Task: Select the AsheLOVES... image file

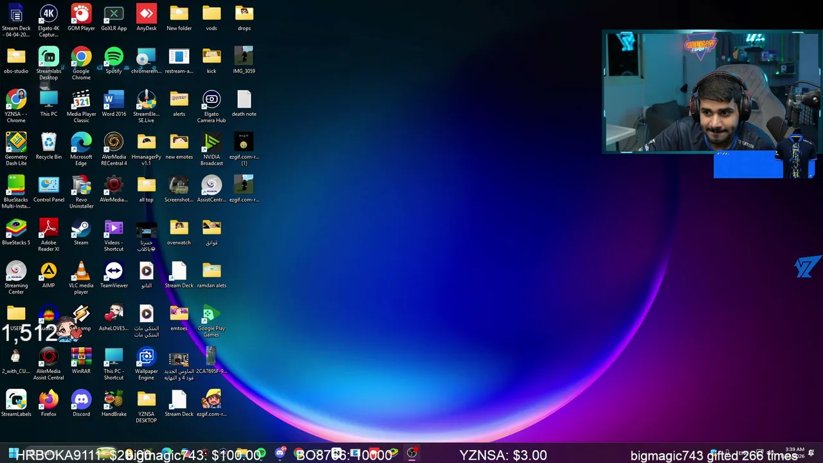Action: pyautogui.click(x=114, y=318)
